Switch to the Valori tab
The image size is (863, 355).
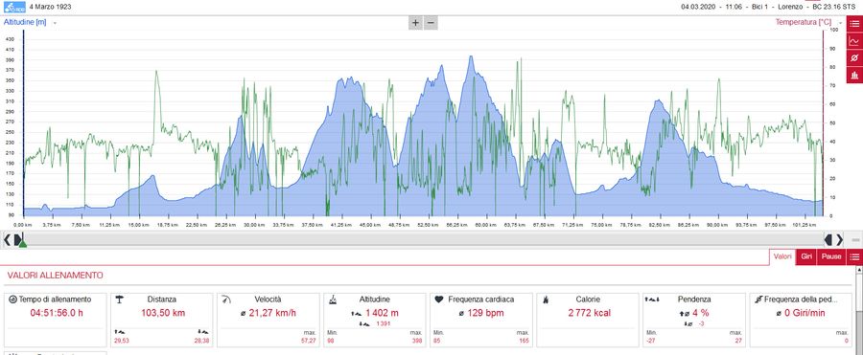(782, 256)
